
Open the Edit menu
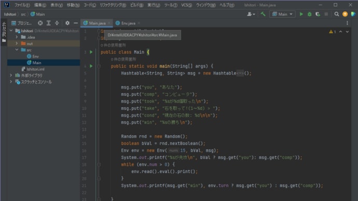coord(40,5)
